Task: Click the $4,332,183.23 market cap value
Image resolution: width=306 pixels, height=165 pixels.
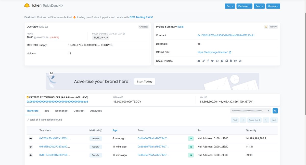Action: click(101, 38)
